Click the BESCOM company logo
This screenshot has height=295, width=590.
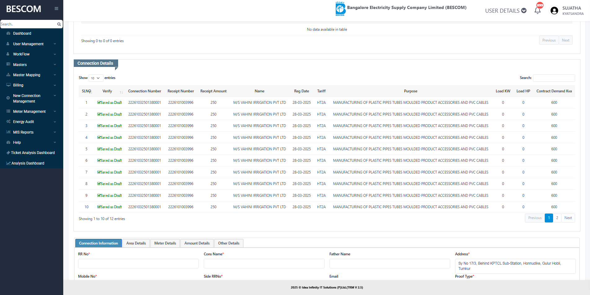tap(340, 9)
